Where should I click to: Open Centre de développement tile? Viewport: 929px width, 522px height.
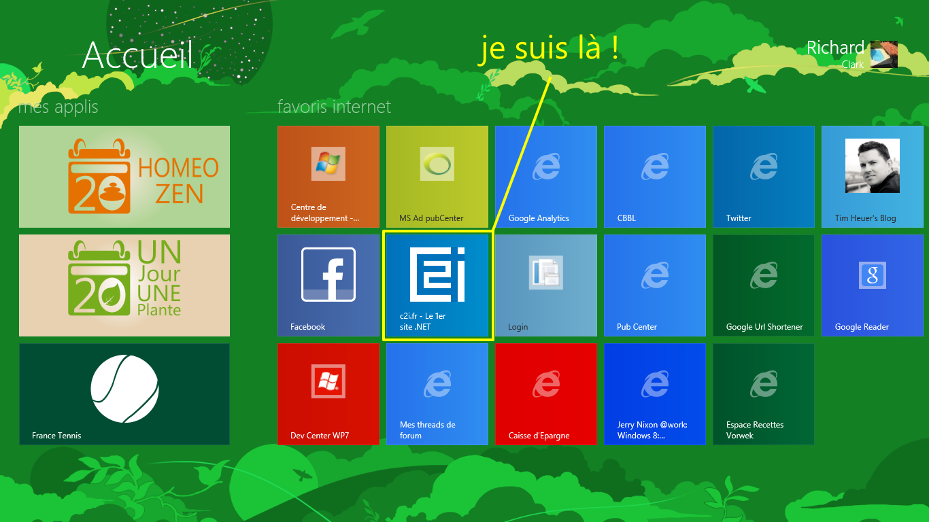point(328,177)
